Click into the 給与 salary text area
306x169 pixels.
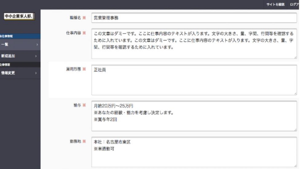(194, 116)
